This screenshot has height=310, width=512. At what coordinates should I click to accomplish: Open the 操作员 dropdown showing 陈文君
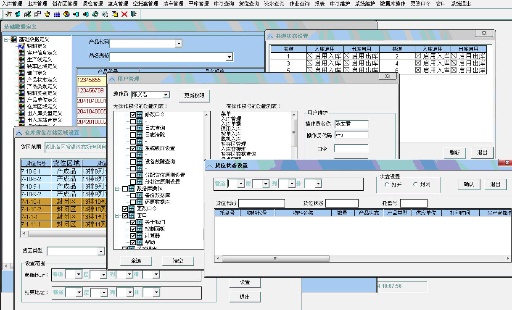(166, 95)
